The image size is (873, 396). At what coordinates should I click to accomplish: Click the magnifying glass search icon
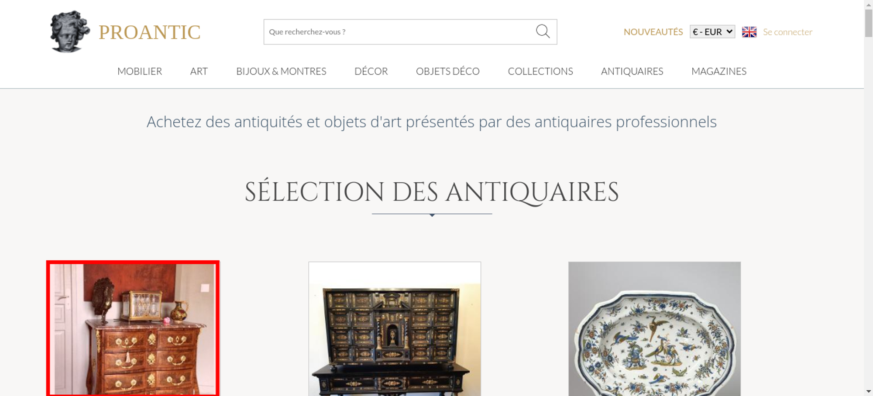click(543, 31)
